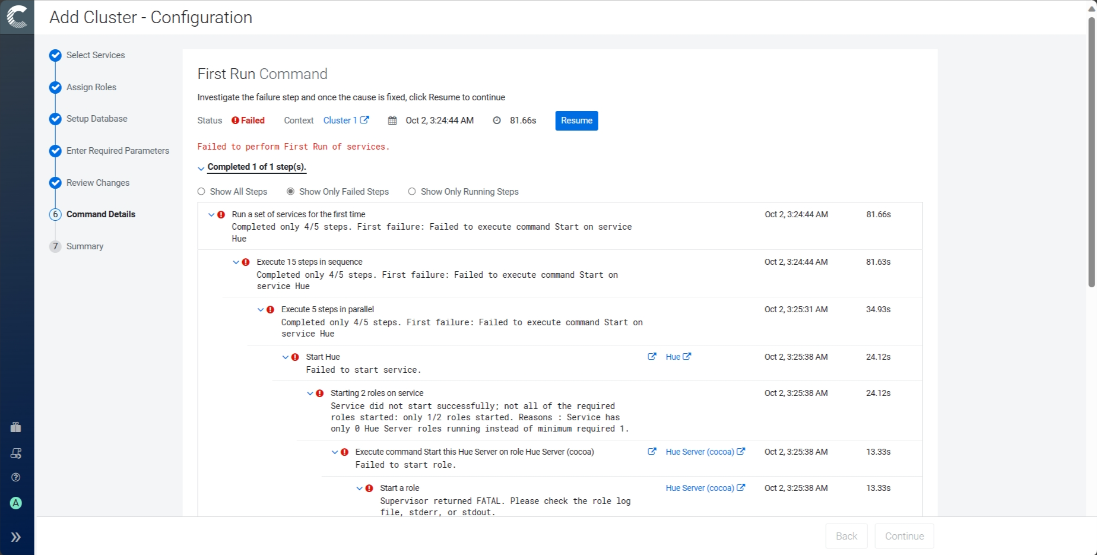Click the calendar icon beside start date
Screen dimensions: 1097x555
coord(392,120)
